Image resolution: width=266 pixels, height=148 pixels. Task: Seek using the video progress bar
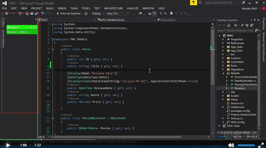pos(133,140)
